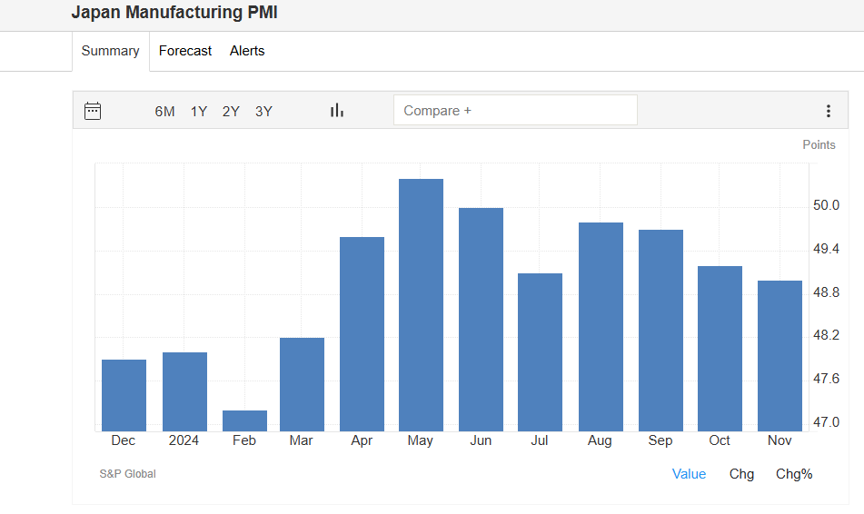Click the Japan Manufacturing PMI heading

point(174,13)
